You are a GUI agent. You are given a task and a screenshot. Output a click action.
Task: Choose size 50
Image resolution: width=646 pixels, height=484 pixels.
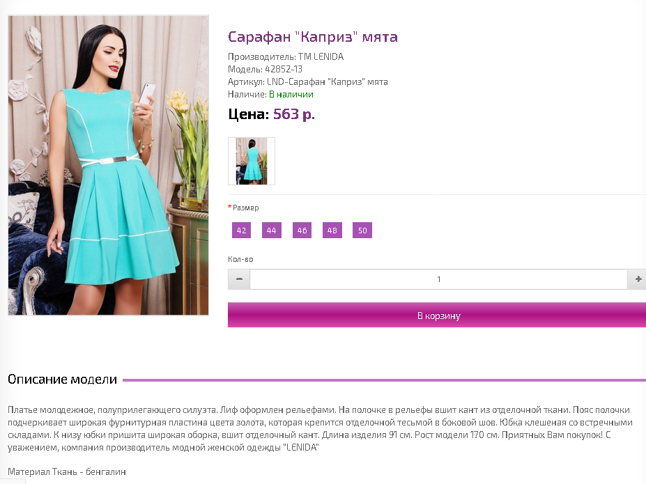coord(362,231)
